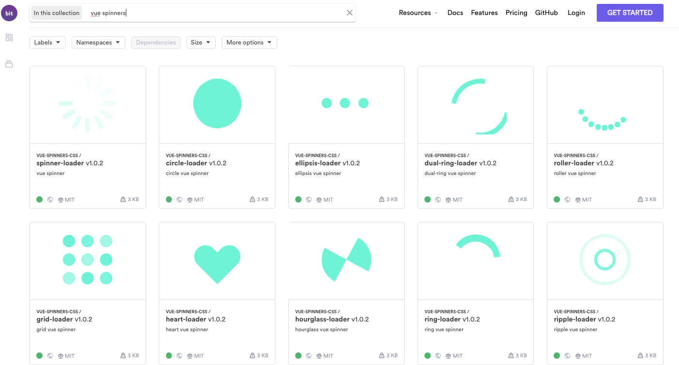679x365 pixels.
Task: Click green status dot on grid-loader card
Action: tap(40, 356)
